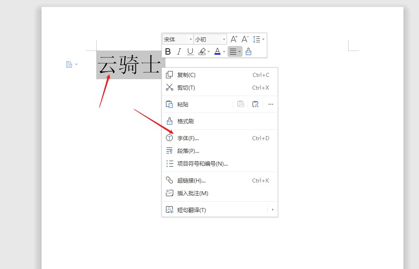Open the font name 宋体 combo box
This screenshot has height=269, width=419.
pyautogui.click(x=178, y=40)
